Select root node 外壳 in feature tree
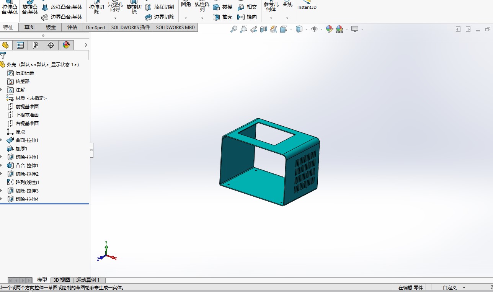 tap(40, 64)
